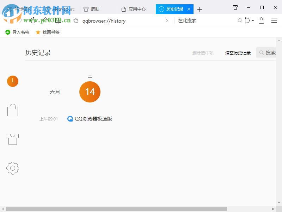This screenshot has width=282, height=212.
Task: Select the QQ浏览器极速版 favicon in history entry
Action: 70,119
